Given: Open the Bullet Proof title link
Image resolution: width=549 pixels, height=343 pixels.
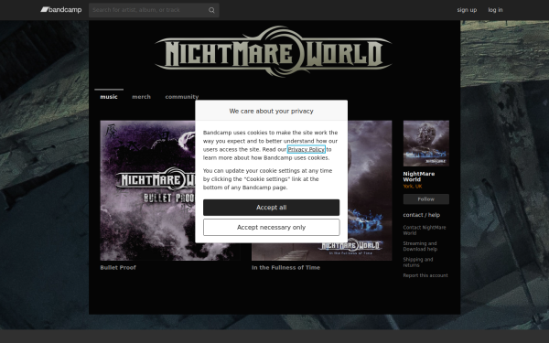Looking at the screenshot, I should click(x=118, y=267).
